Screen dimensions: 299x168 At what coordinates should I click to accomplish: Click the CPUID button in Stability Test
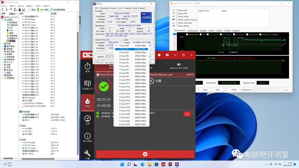pyautogui.click(x=234, y=90)
